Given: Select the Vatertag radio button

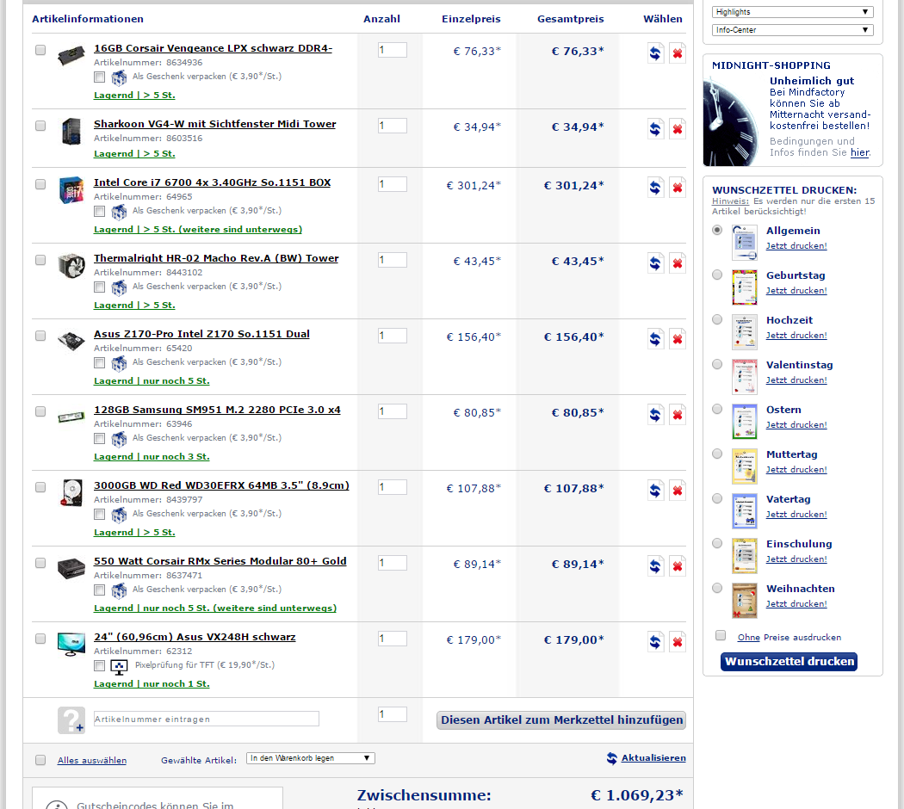Looking at the screenshot, I should [717, 499].
